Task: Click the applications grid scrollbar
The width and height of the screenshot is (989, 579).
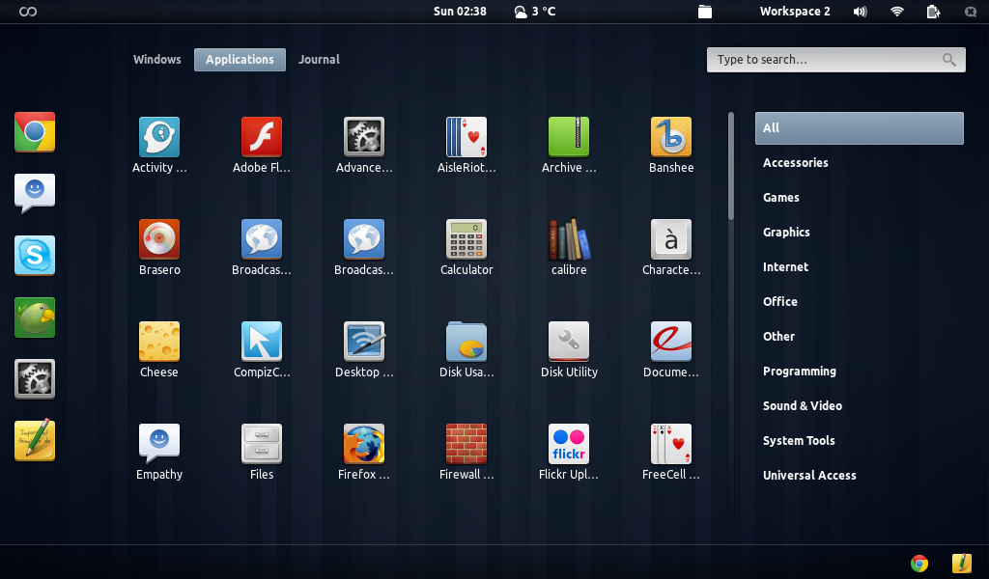Action: click(x=731, y=166)
